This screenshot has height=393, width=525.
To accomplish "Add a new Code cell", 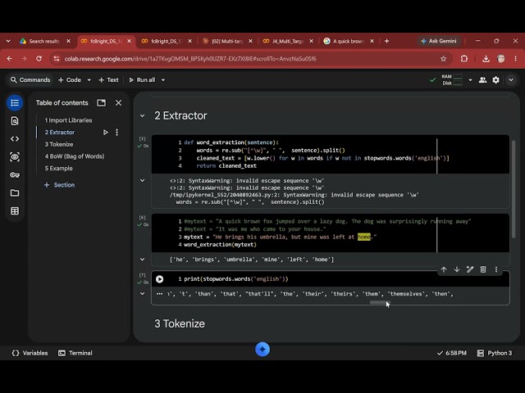I will coord(70,80).
